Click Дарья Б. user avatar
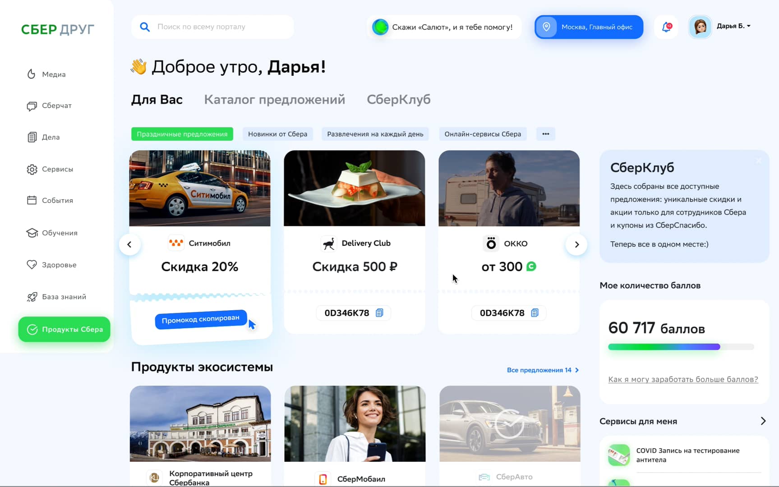Viewport: 779px width, 487px height. (x=700, y=27)
